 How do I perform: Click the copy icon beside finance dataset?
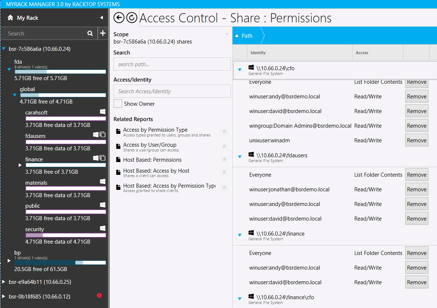coord(102,158)
